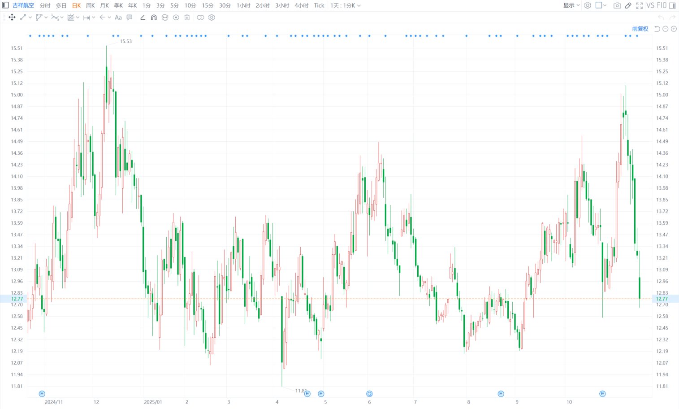The image size is (679, 409).
Task: Click the comment bubble note tool
Action: (x=130, y=17)
